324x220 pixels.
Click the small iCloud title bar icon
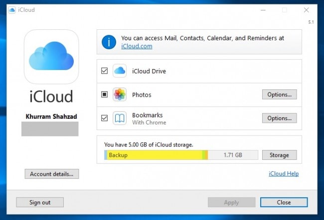pyautogui.click(x=11, y=10)
